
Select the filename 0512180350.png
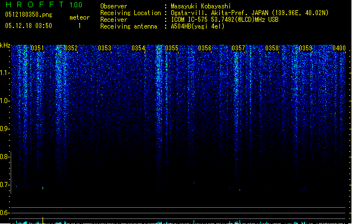tap(29, 15)
